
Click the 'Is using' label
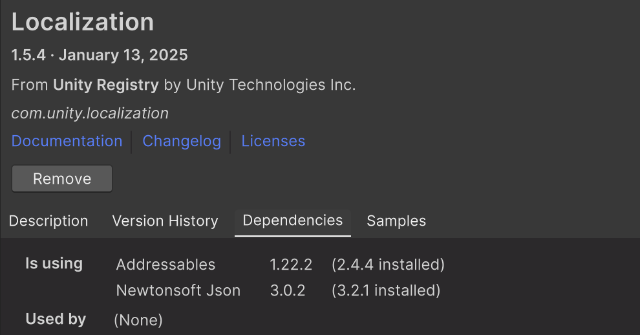[x=54, y=263]
